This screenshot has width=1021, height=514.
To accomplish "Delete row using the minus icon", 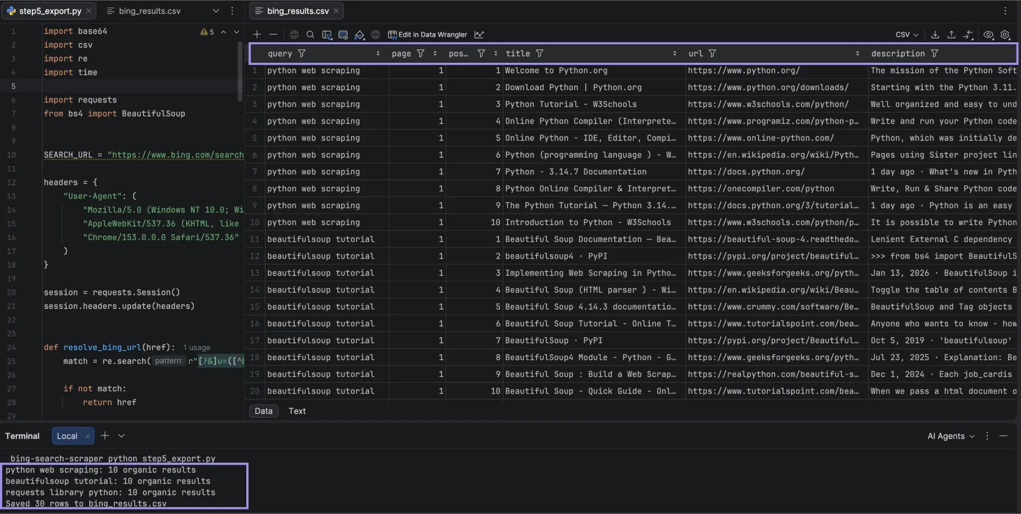I will tap(273, 34).
